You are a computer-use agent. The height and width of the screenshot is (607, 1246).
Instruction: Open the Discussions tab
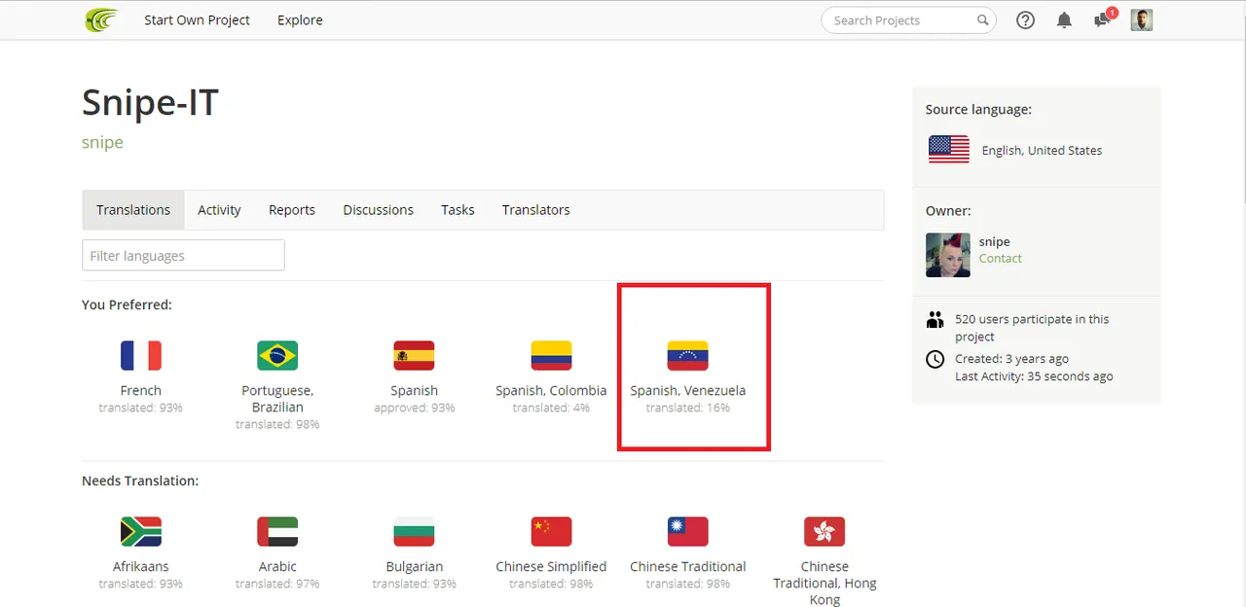click(x=379, y=210)
